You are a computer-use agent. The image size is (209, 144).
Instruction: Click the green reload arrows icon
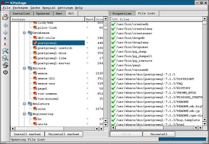[5, 65]
